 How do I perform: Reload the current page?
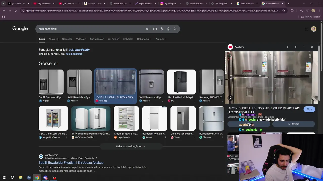point(16,11)
